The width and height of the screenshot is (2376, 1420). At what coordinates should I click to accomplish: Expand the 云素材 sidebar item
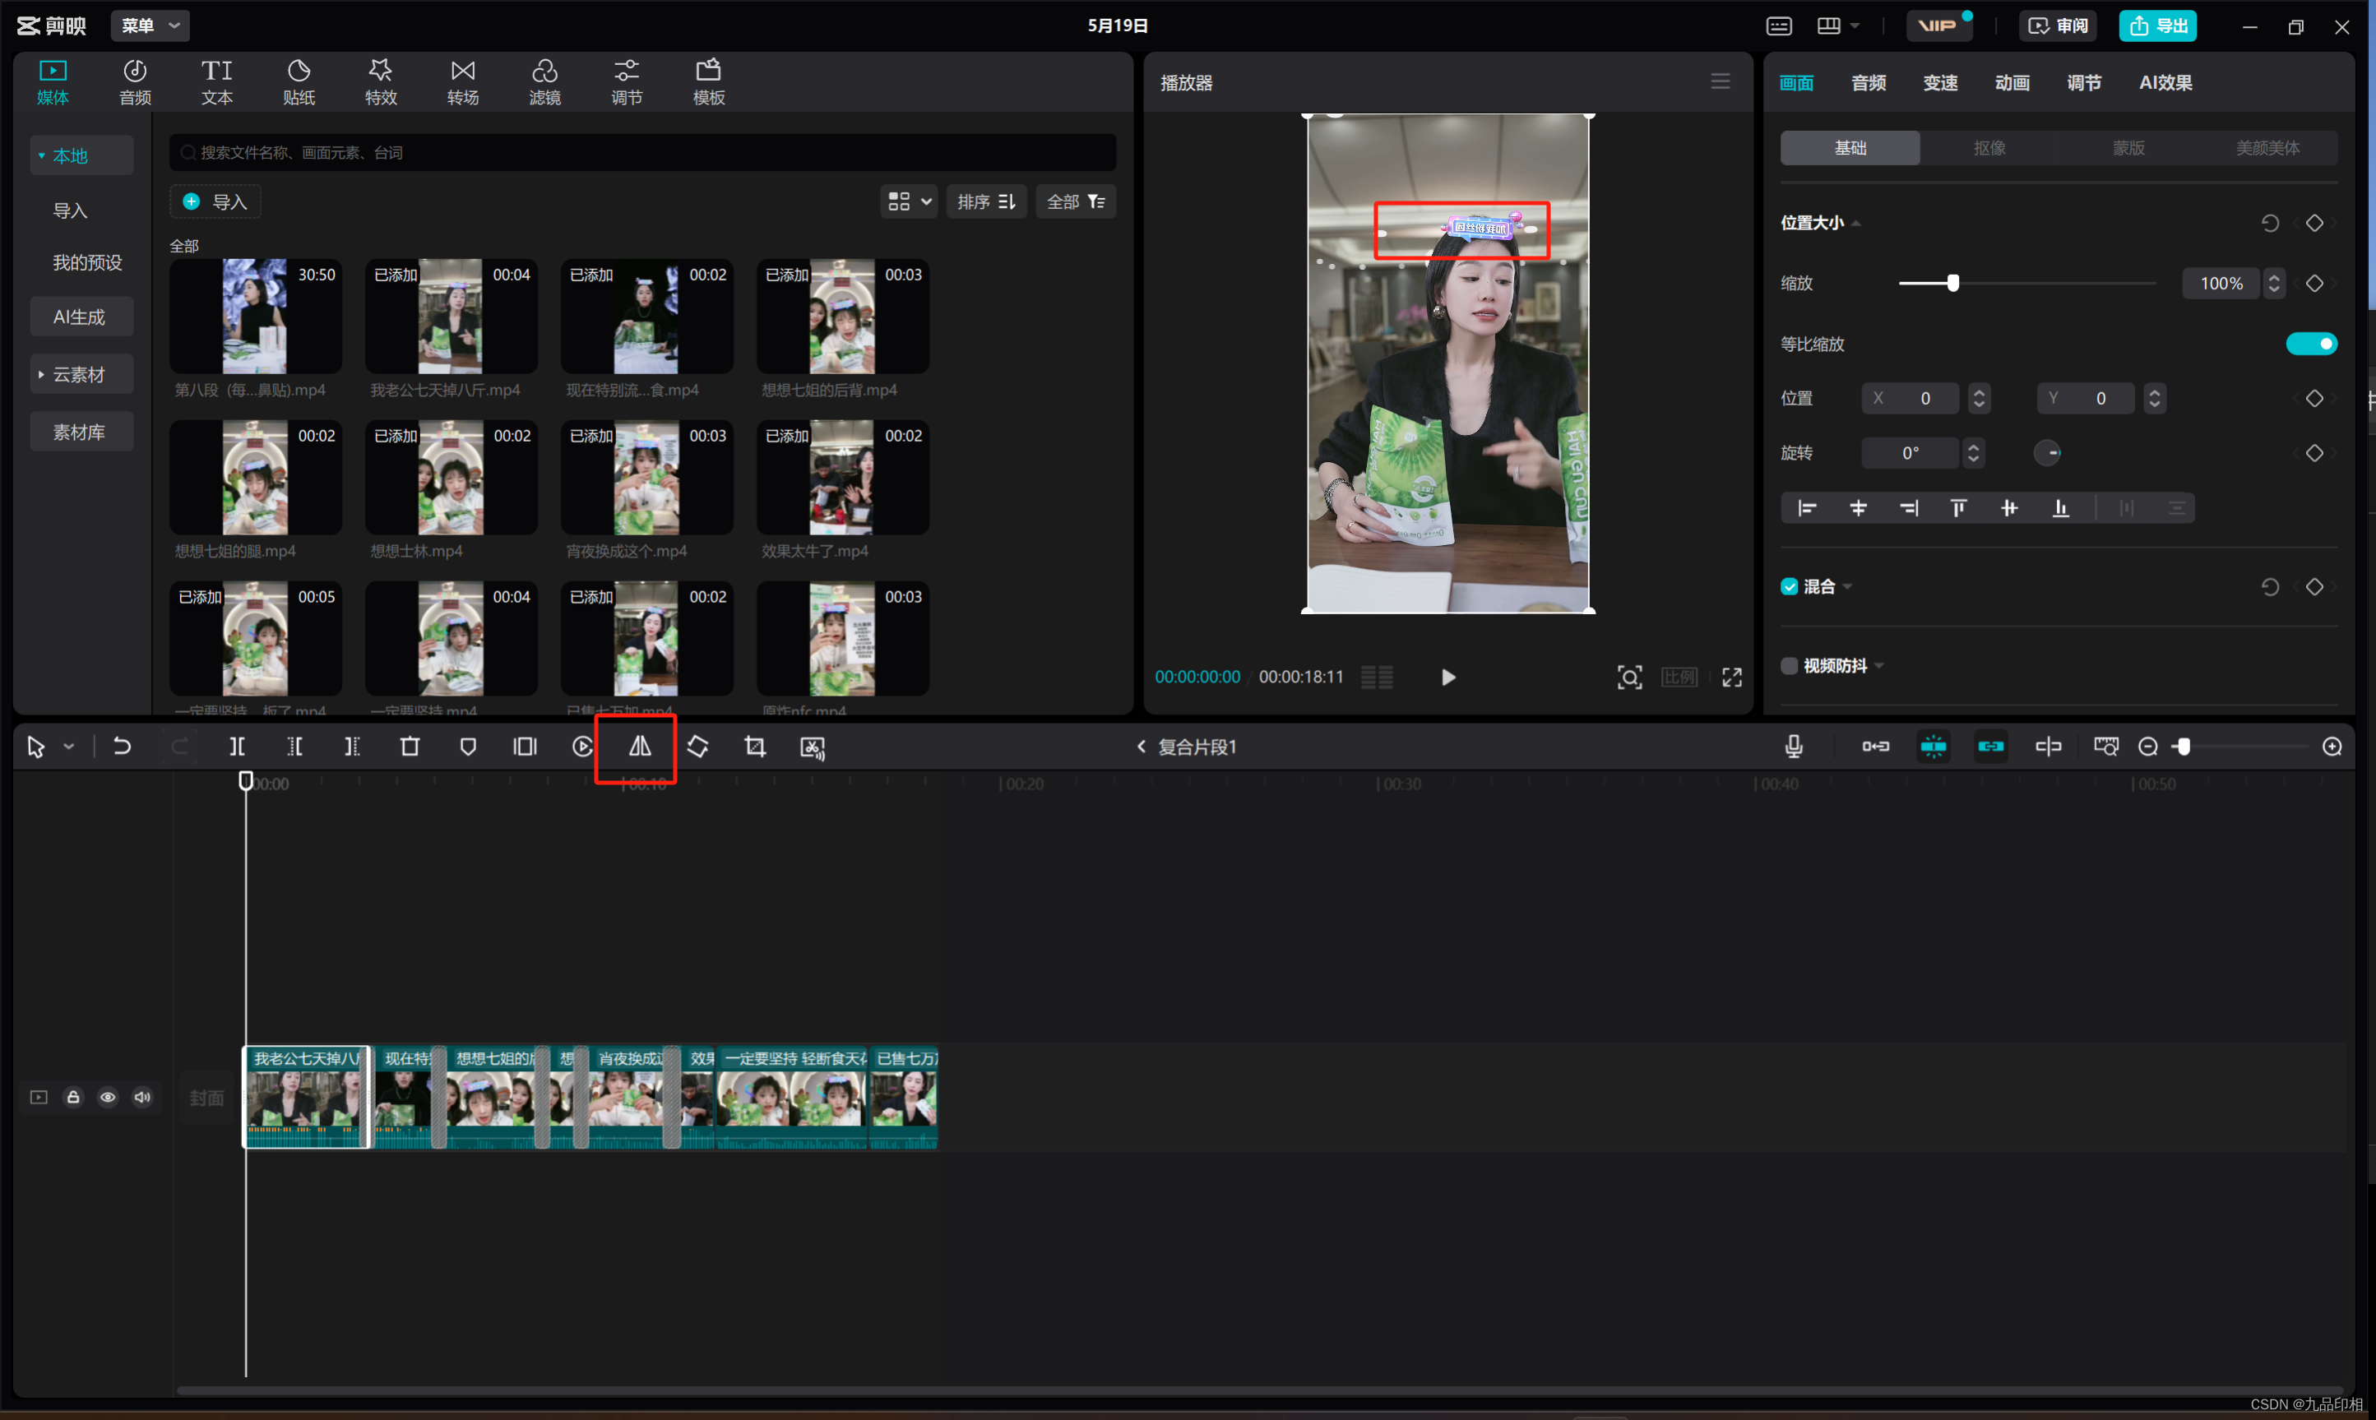click(78, 374)
